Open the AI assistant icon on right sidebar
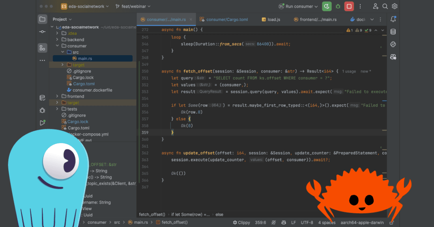 393,57
